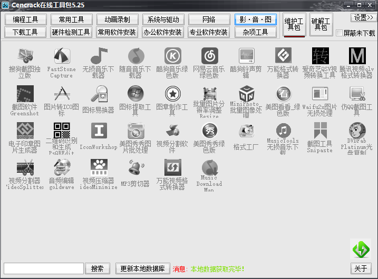Switch to 系统与驱动 category

(163, 19)
